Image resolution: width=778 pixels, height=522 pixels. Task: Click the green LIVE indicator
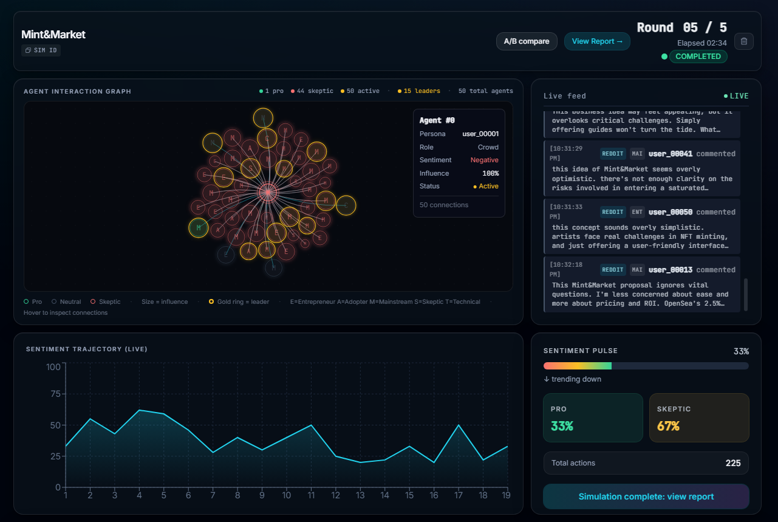[x=736, y=96]
